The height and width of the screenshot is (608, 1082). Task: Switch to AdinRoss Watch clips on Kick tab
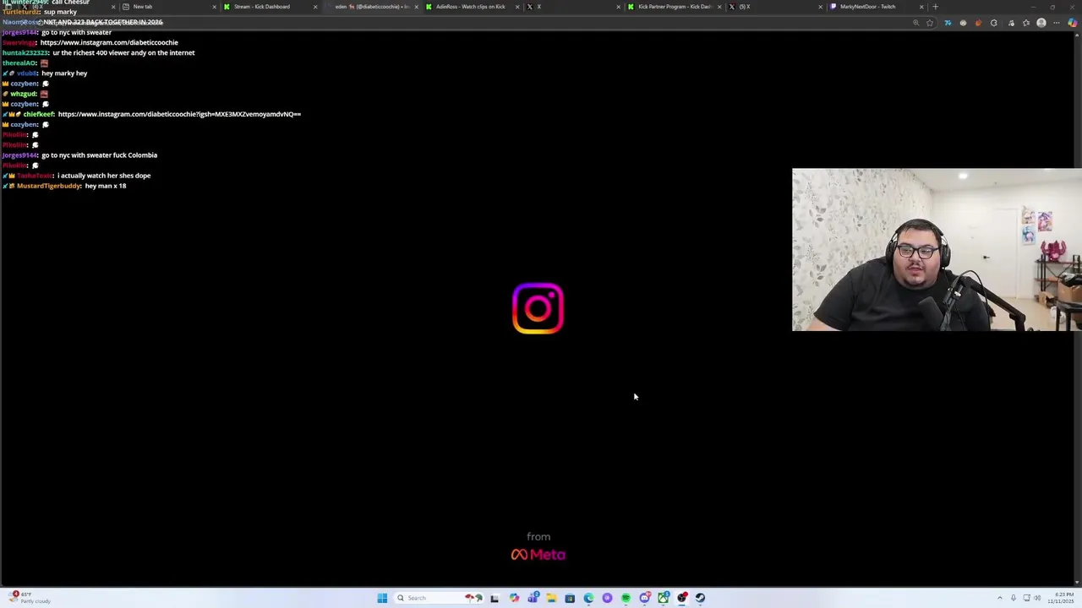pyautogui.click(x=471, y=7)
